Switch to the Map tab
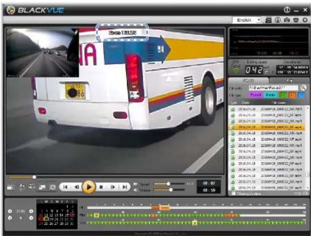Screen dimensions: 311x236 click(x=289, y=81)
